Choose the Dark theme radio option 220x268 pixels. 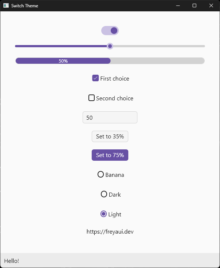[x=104, y=194]
